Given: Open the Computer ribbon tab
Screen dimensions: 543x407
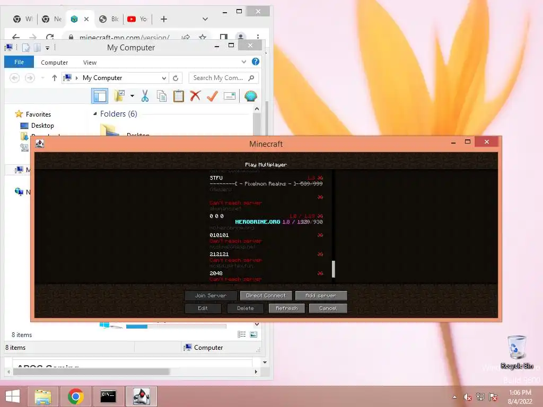Looking at the screenshot, I should [55, 63].
